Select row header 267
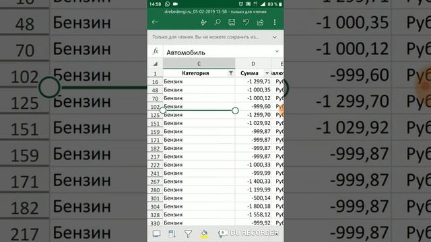 (x=155, y=182)
